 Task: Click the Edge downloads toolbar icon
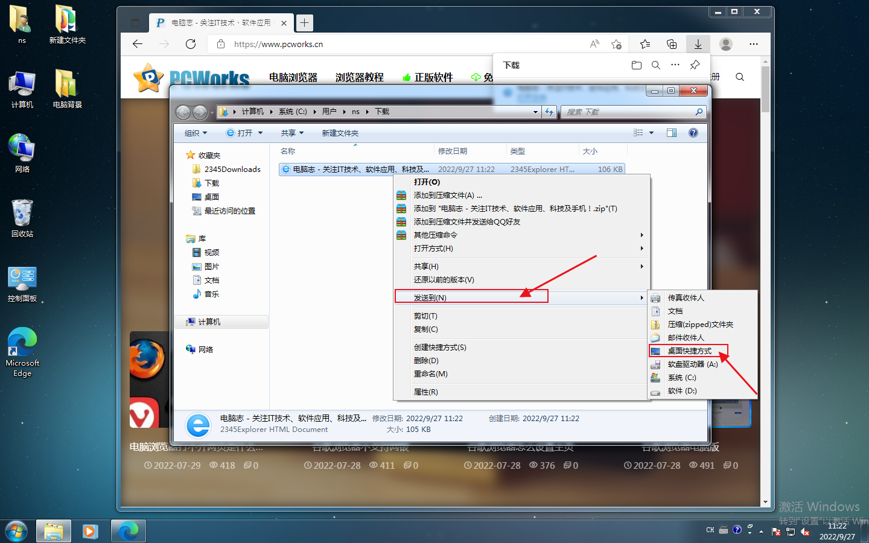pos(698,44)
